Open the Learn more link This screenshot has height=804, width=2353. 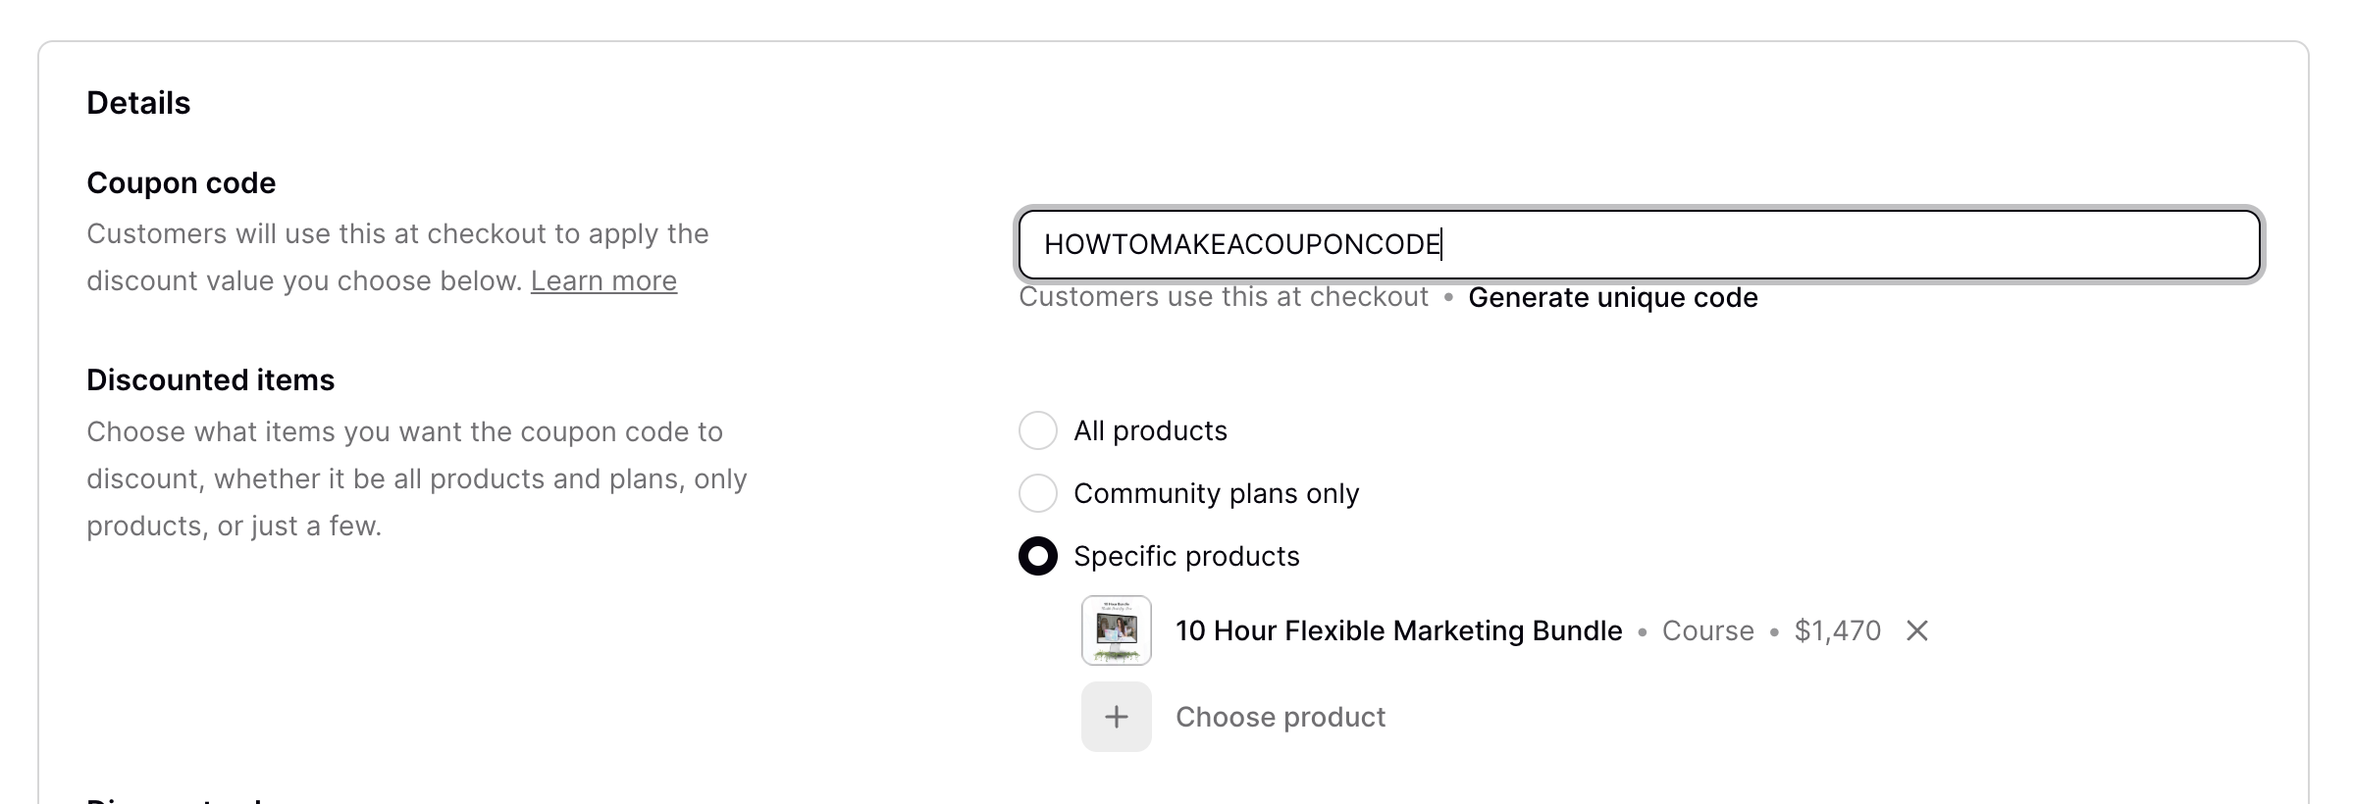click(x=603, y=281)
